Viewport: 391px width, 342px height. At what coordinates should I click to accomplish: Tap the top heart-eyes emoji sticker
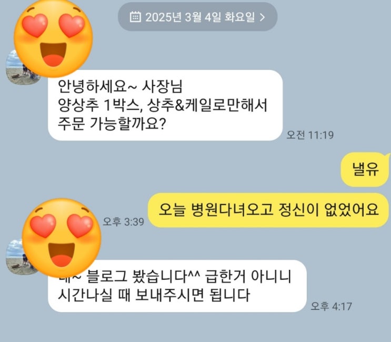(53, 38)
